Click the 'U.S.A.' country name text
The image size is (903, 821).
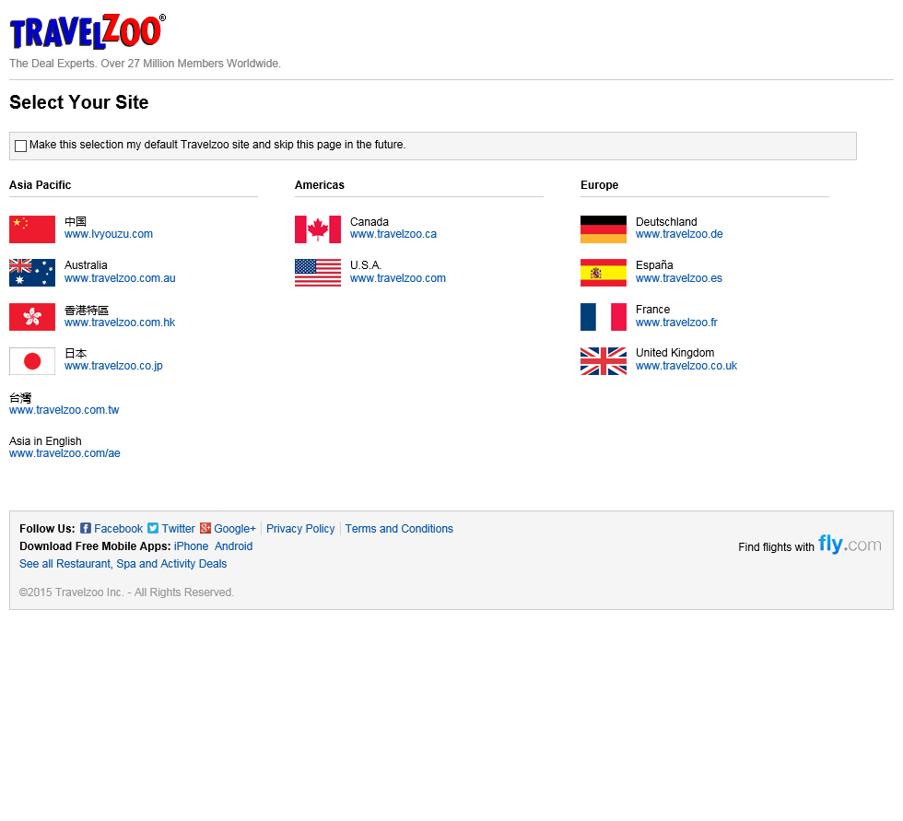(366, 264)
